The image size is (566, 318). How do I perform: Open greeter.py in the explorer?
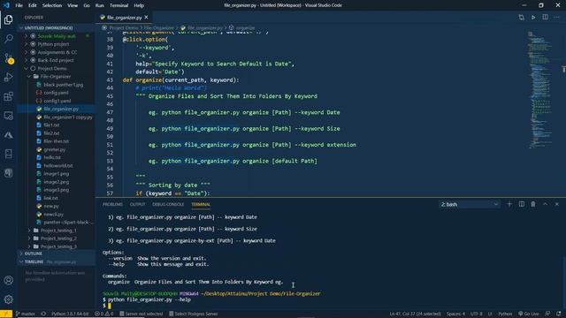(55, 149)
